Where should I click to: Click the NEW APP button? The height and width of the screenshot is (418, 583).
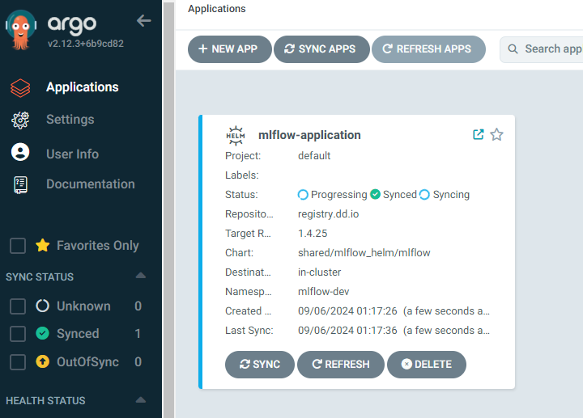229,49
